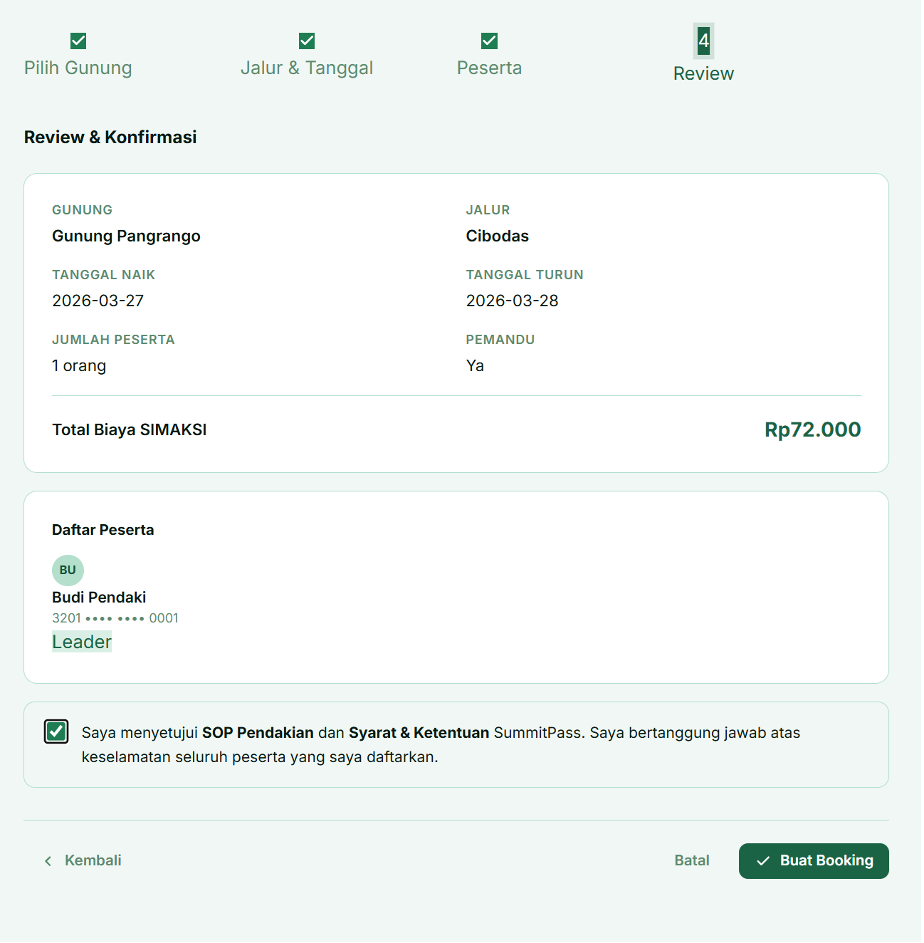Switch to the Peserta step
924x943 pixels.
tap(489, 68)
